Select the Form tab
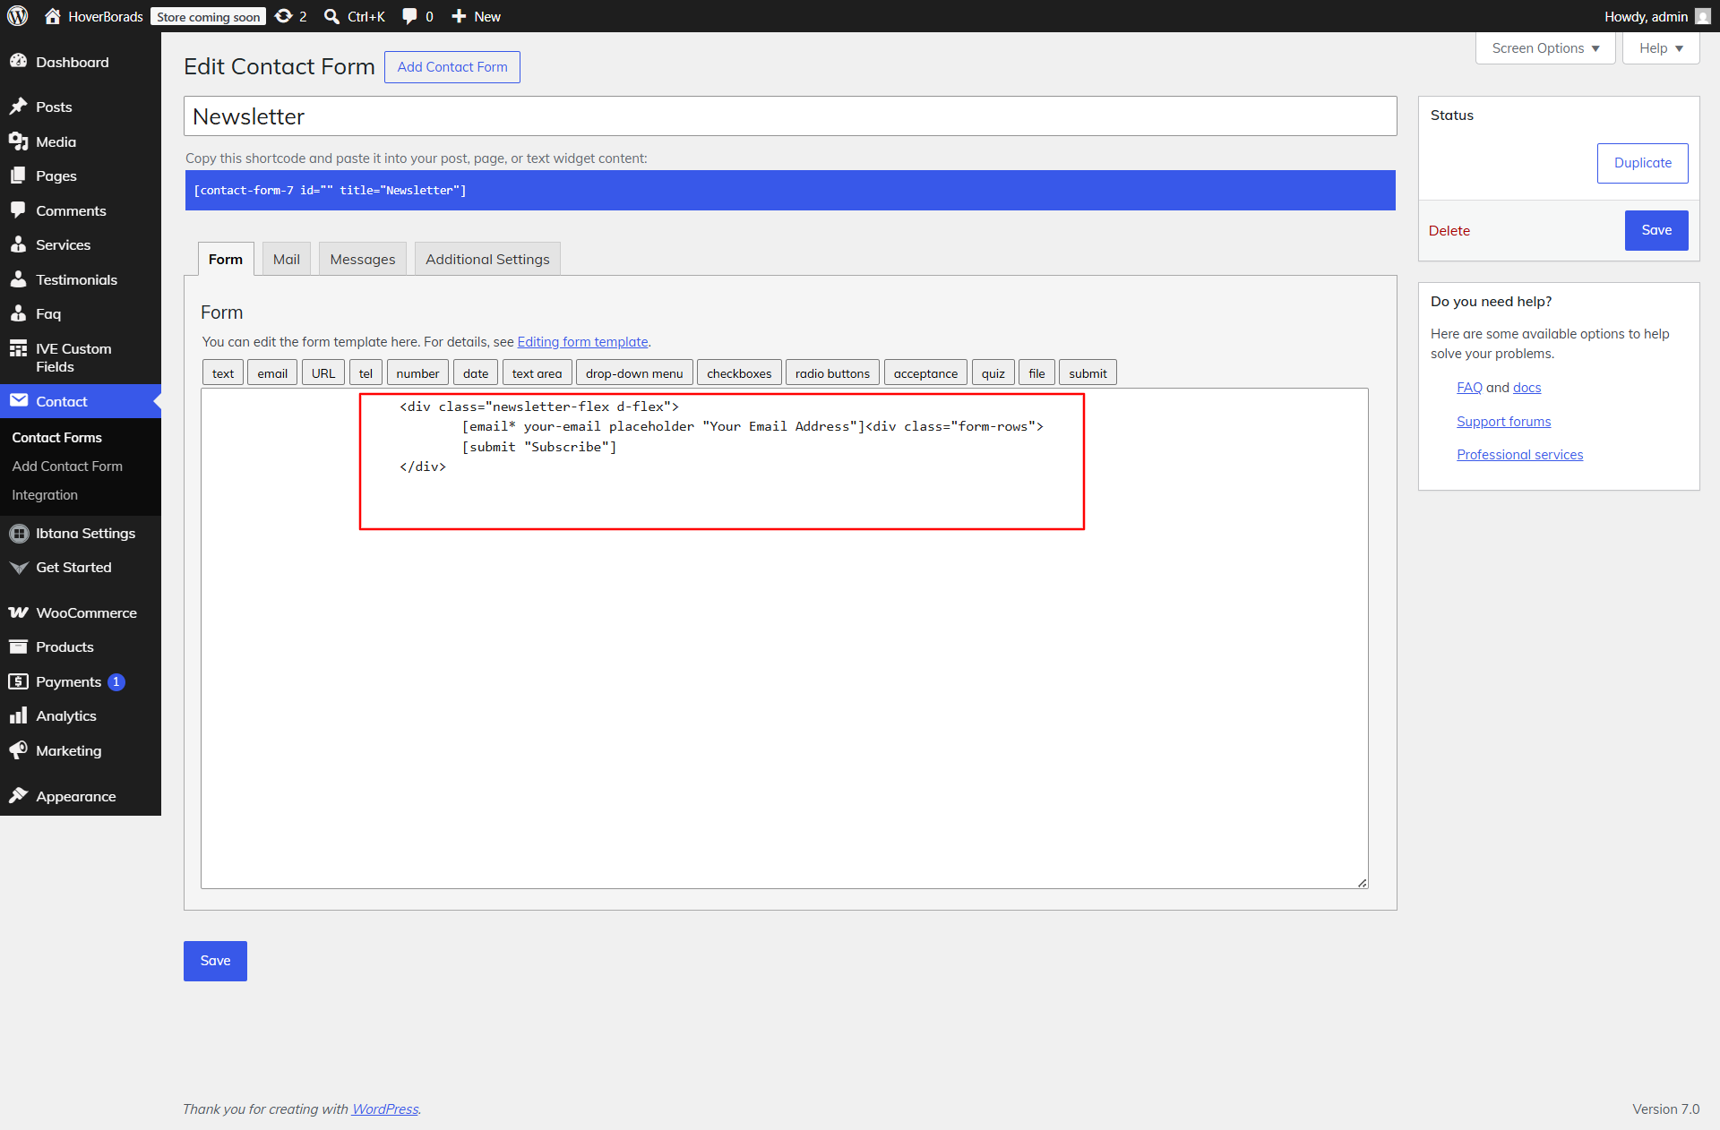 226,259
